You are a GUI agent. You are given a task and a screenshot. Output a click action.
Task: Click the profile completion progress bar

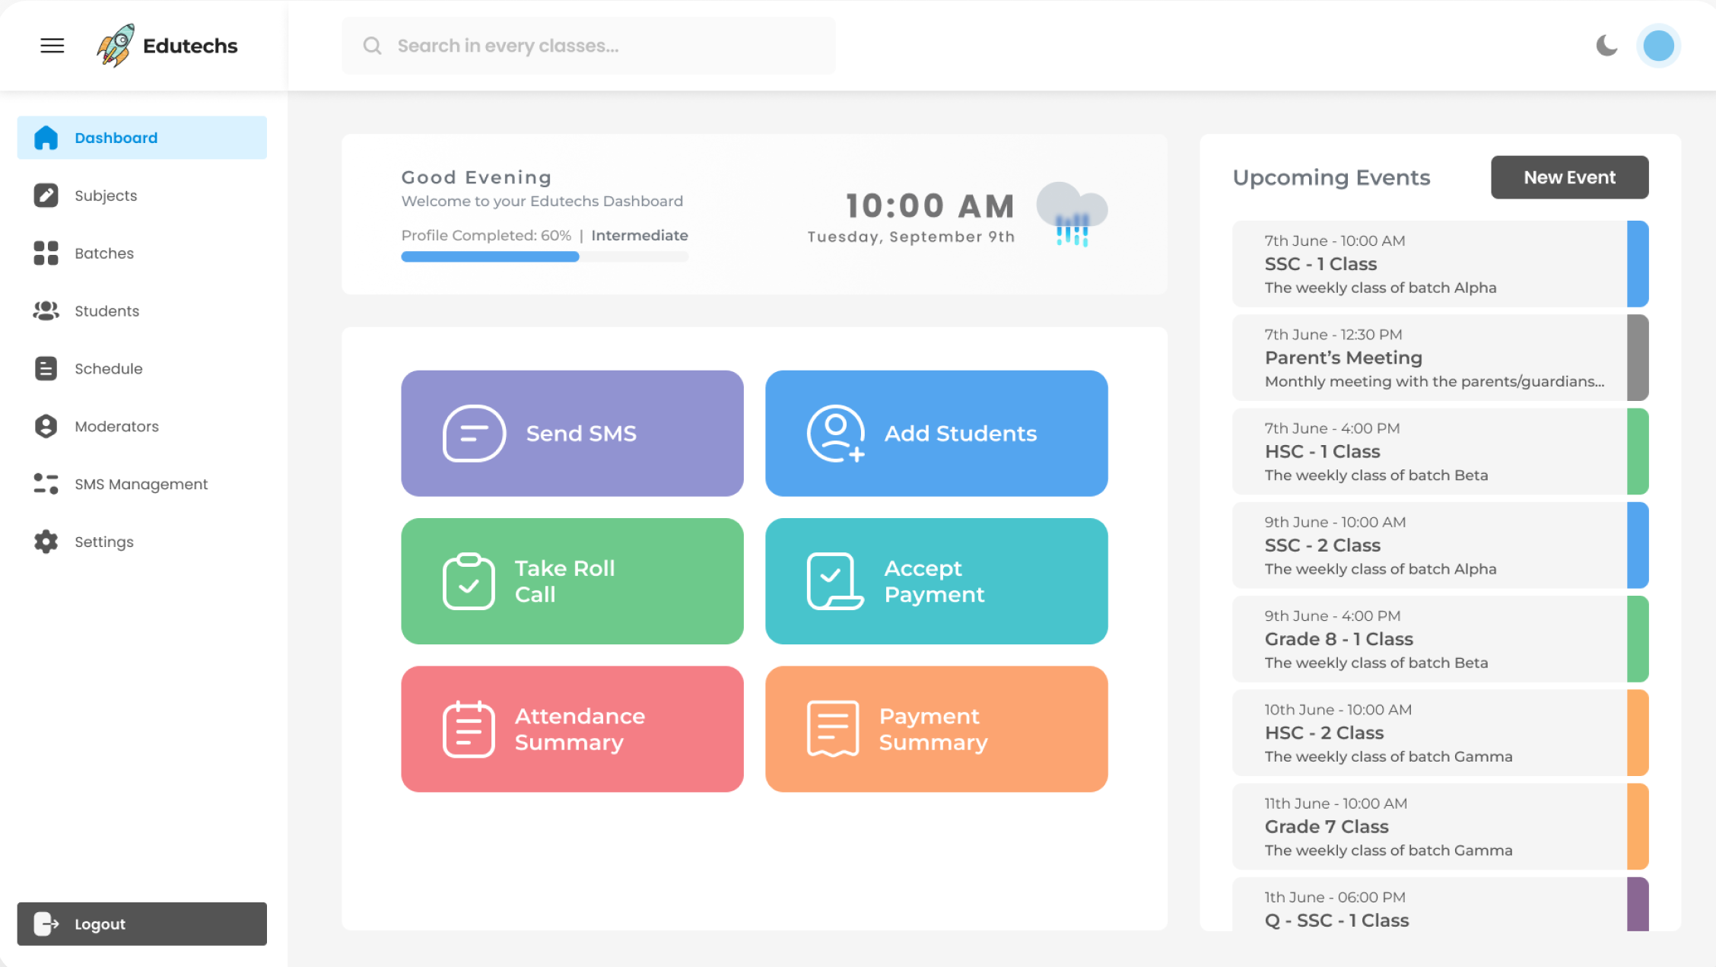(x=545, y=257)
